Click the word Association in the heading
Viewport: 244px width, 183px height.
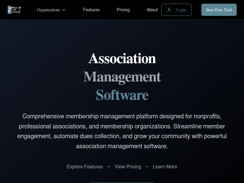[122, 59]
